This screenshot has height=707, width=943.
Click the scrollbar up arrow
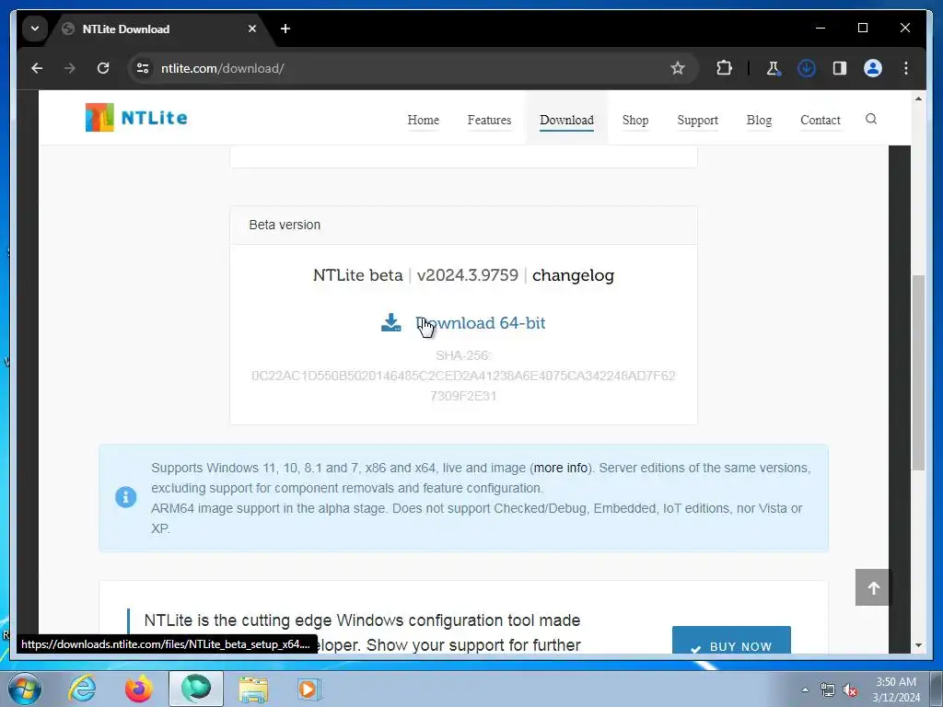(x=918, y=99)
